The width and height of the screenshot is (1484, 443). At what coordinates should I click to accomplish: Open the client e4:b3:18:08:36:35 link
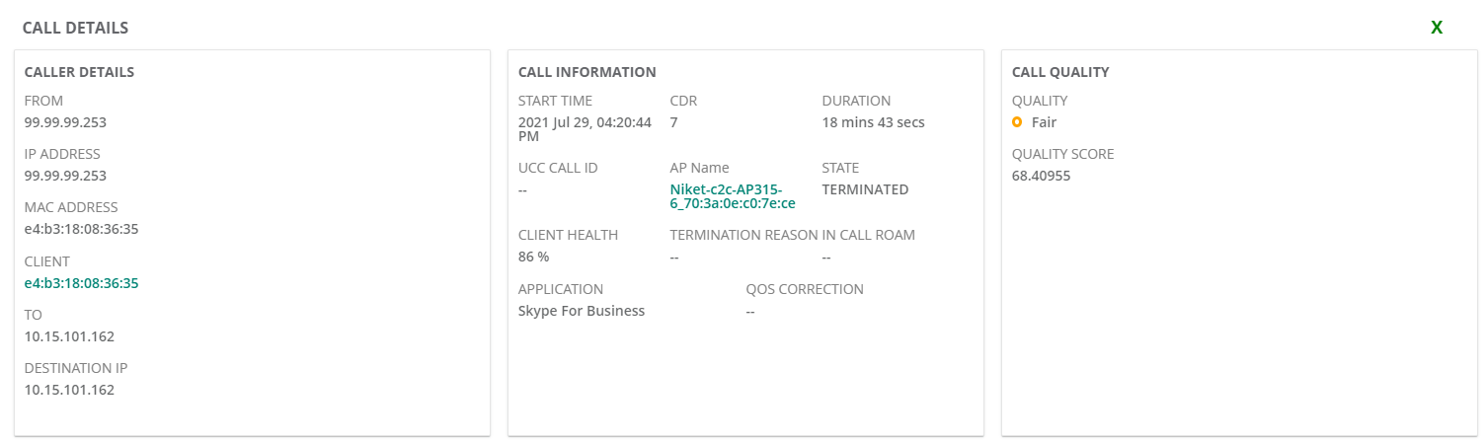coord(81,283)
